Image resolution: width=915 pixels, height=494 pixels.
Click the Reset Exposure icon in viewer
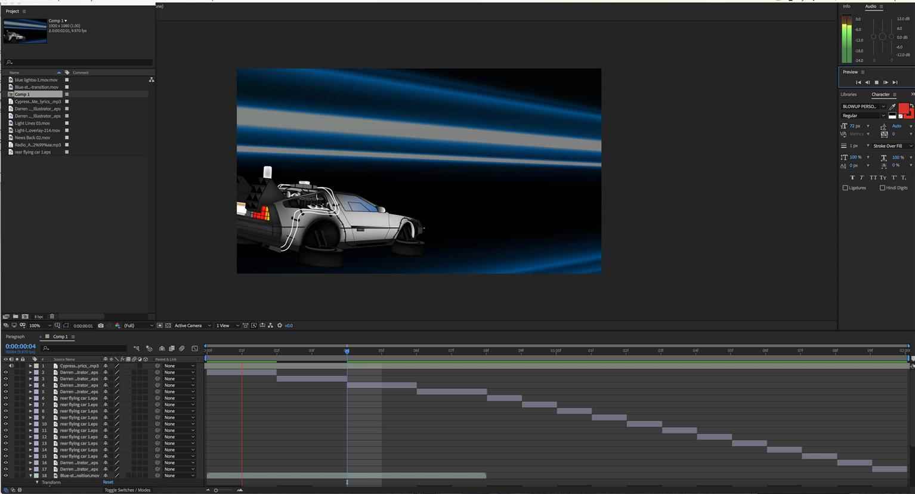point(280,326)
